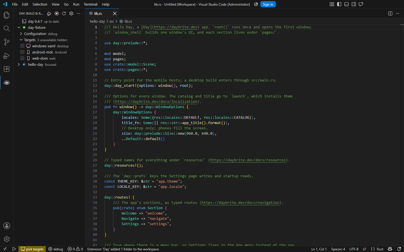The width and height of the screenshot is (404, 252).
Task: Open resources docs link on line 26
Action: point(248,160)
